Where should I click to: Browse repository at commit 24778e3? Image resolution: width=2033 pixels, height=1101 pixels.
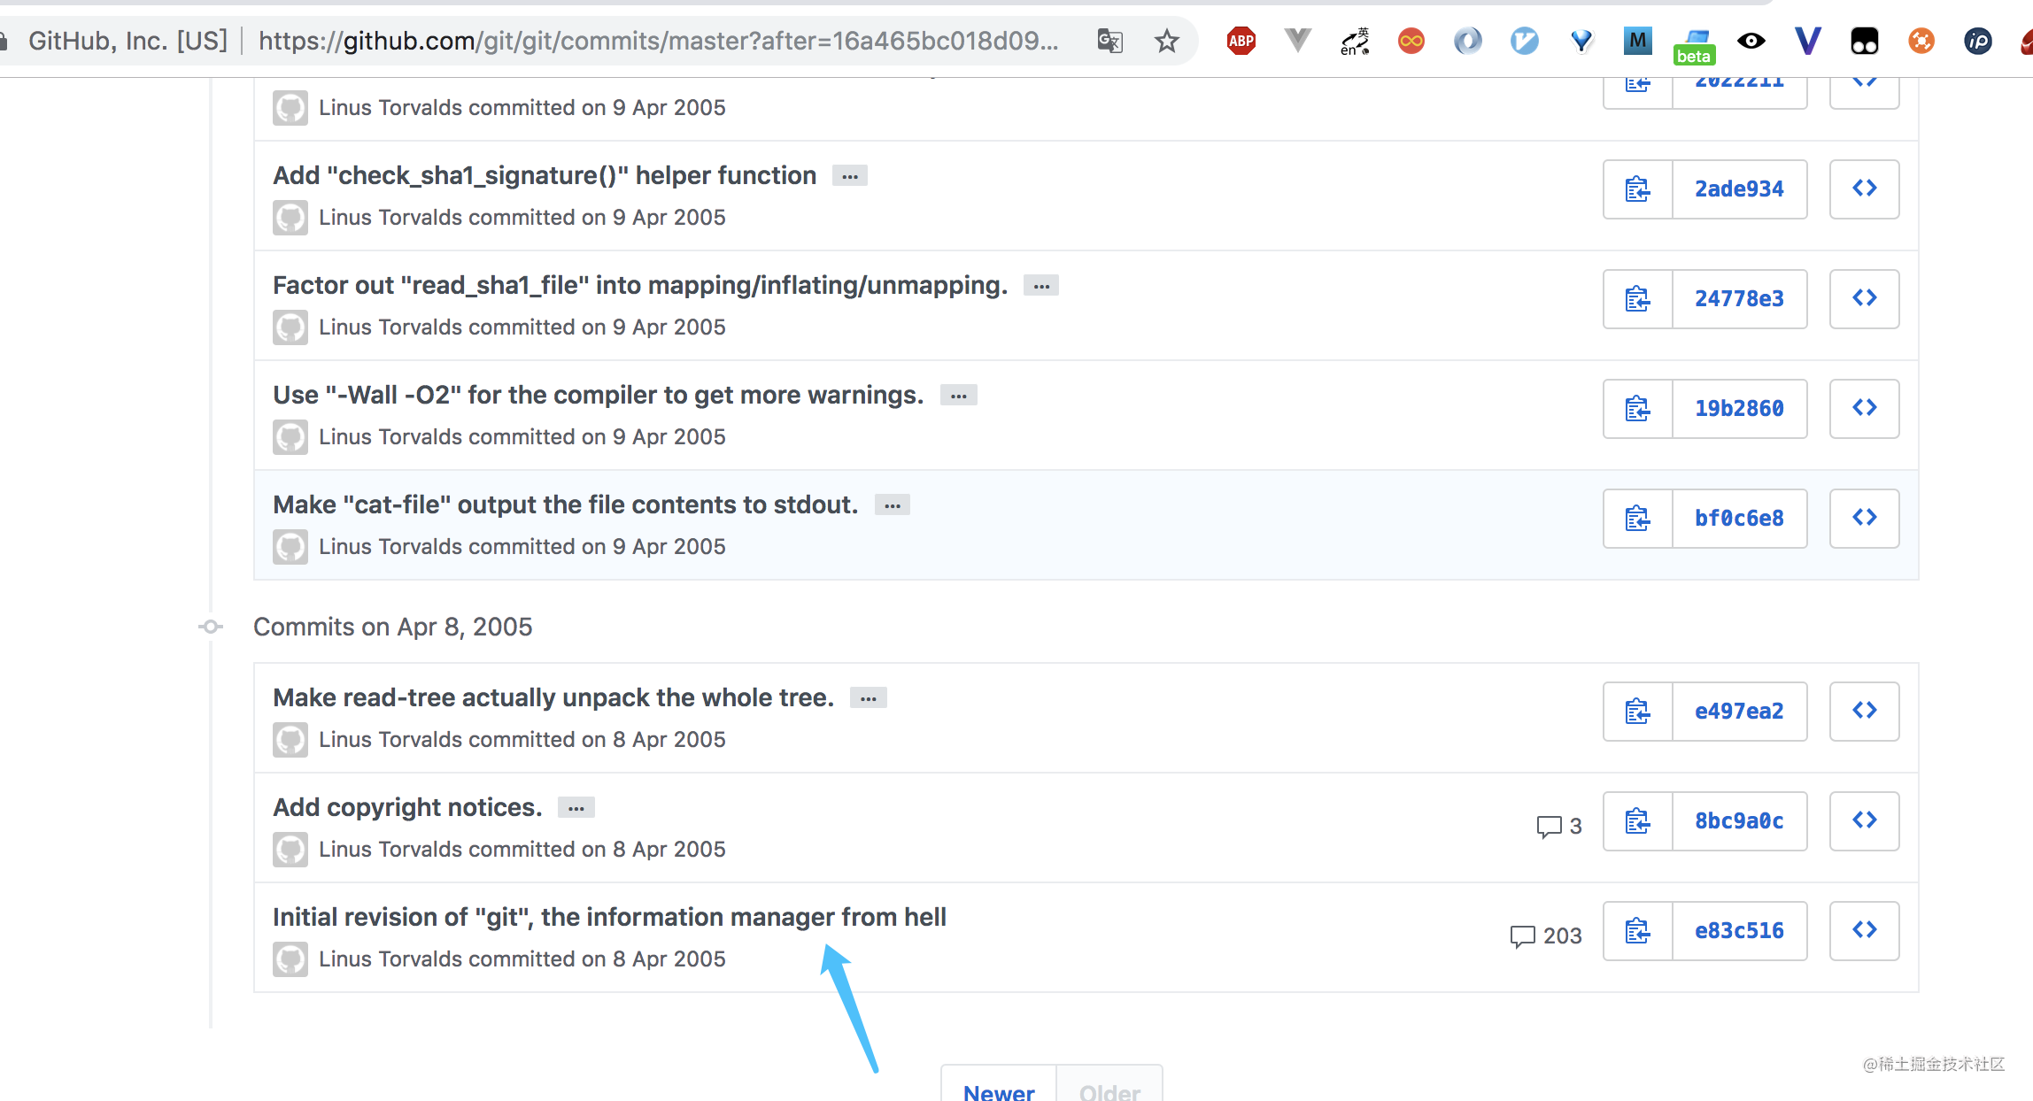pos(1865,299)
